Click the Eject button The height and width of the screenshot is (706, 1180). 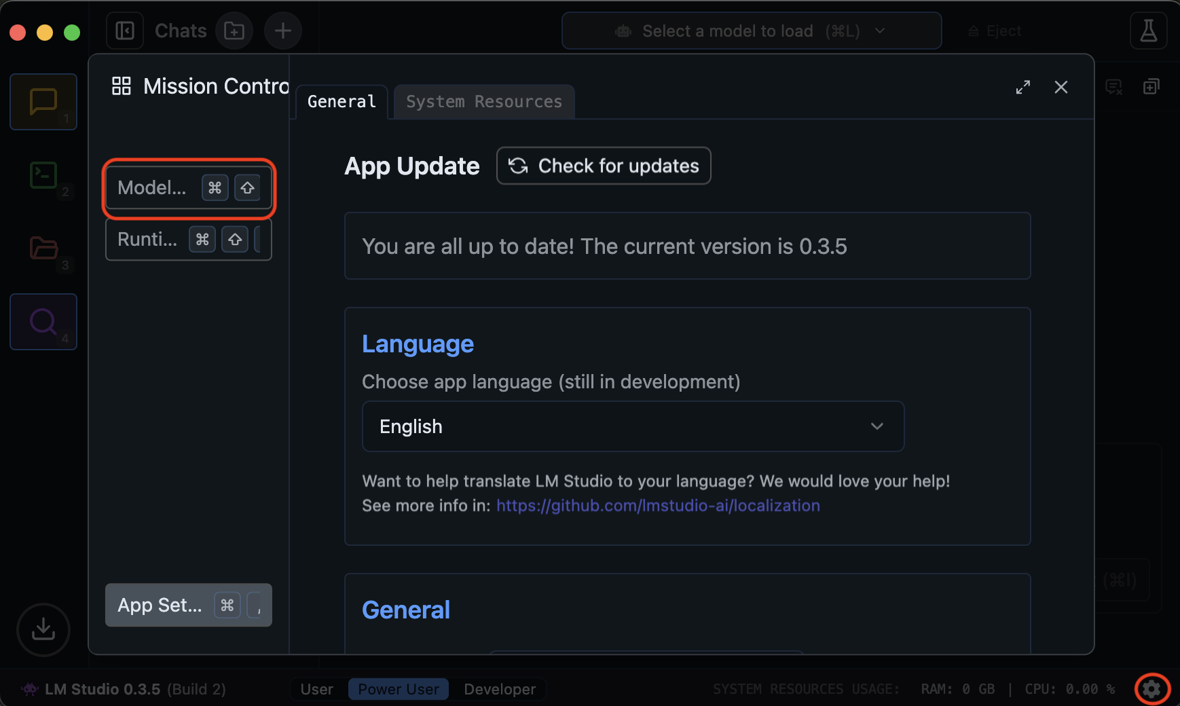(995, 31)
